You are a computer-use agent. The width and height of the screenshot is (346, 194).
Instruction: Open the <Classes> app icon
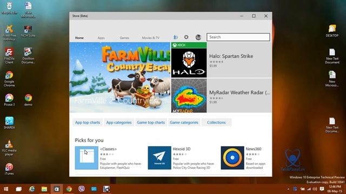[86, 158]
